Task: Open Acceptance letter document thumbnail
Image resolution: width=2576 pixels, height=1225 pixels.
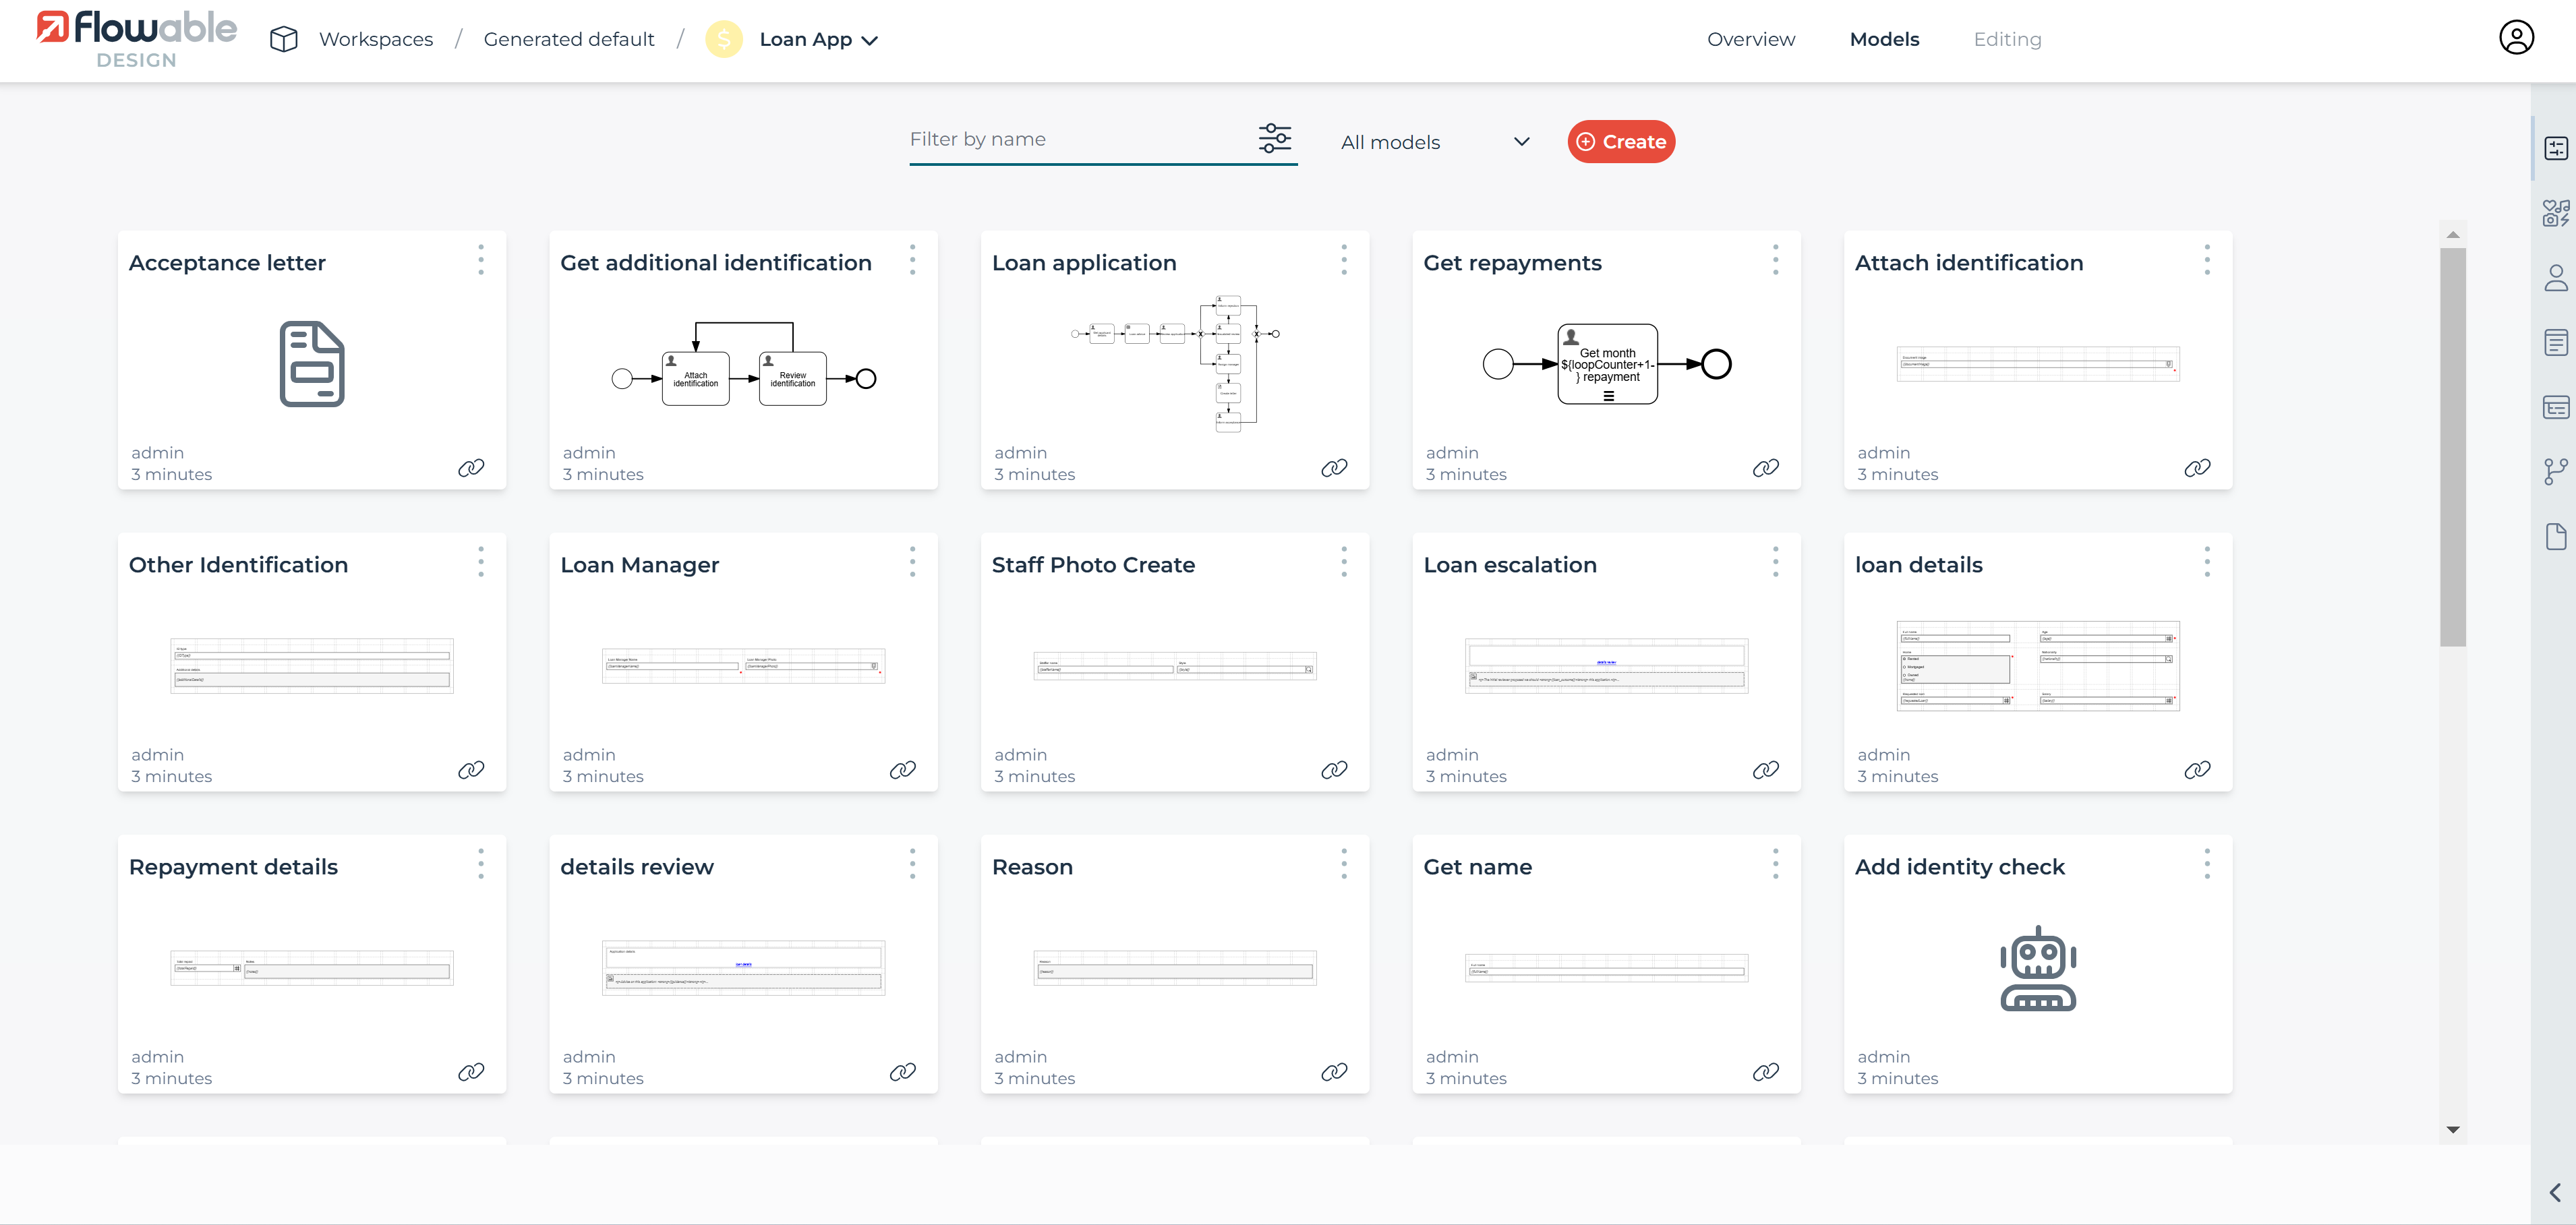Action: (312, 364)
